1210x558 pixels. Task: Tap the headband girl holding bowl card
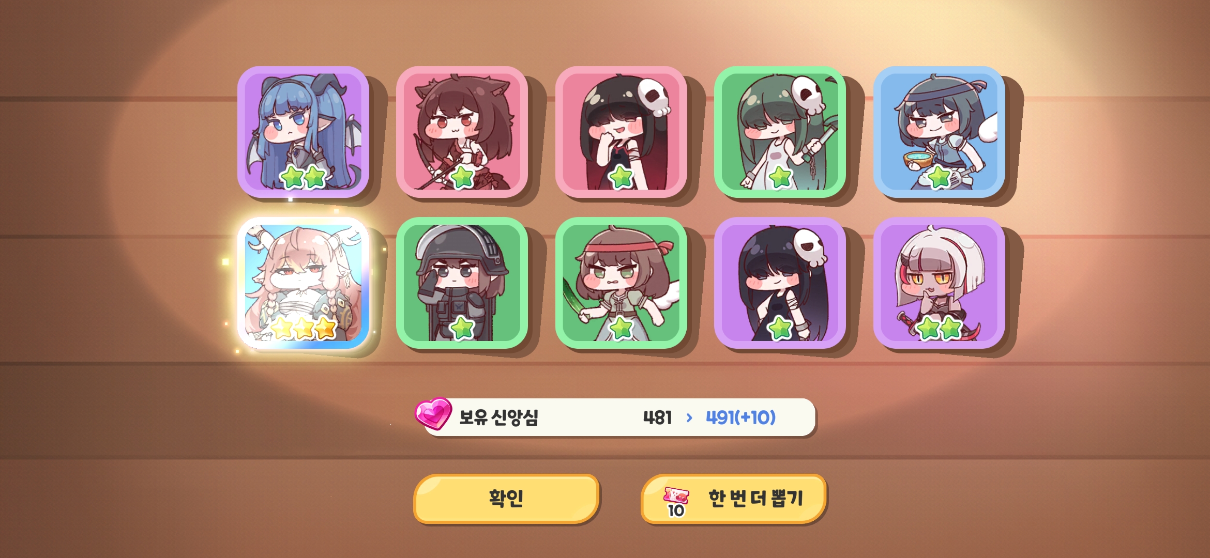point(940,132)
